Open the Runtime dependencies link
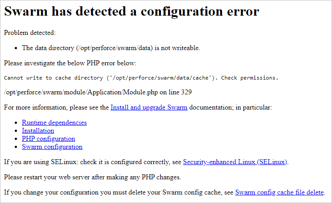332x203 pixels. [54, 123]
